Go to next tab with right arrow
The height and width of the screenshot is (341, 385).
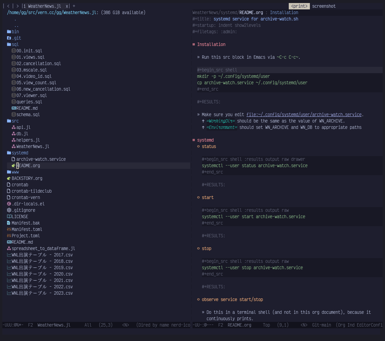pyautogui.click(x=17, y=6)
